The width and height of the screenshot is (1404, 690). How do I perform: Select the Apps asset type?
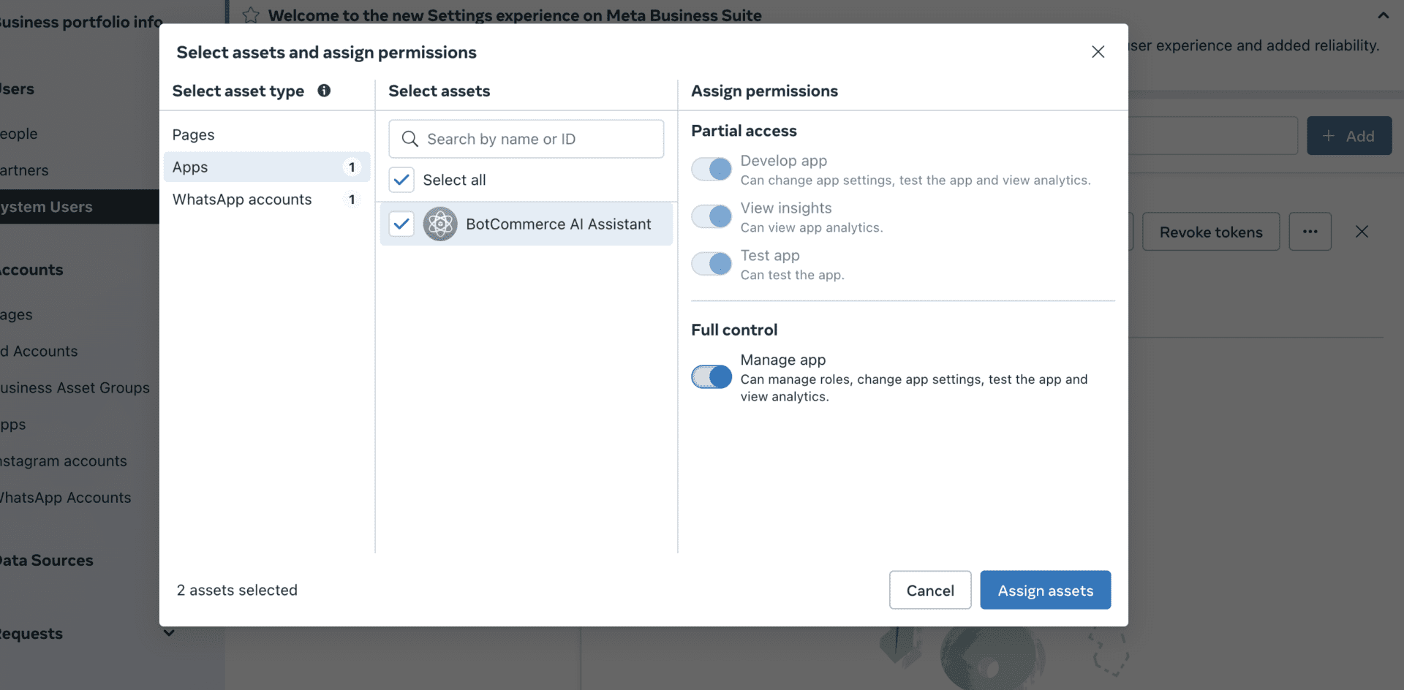267,167
